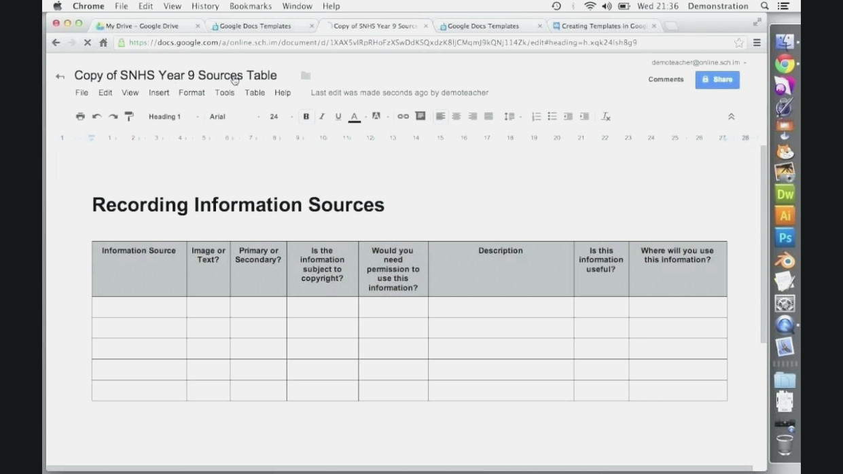
Task: Select the Paint format tool
Action: point(128,116)
